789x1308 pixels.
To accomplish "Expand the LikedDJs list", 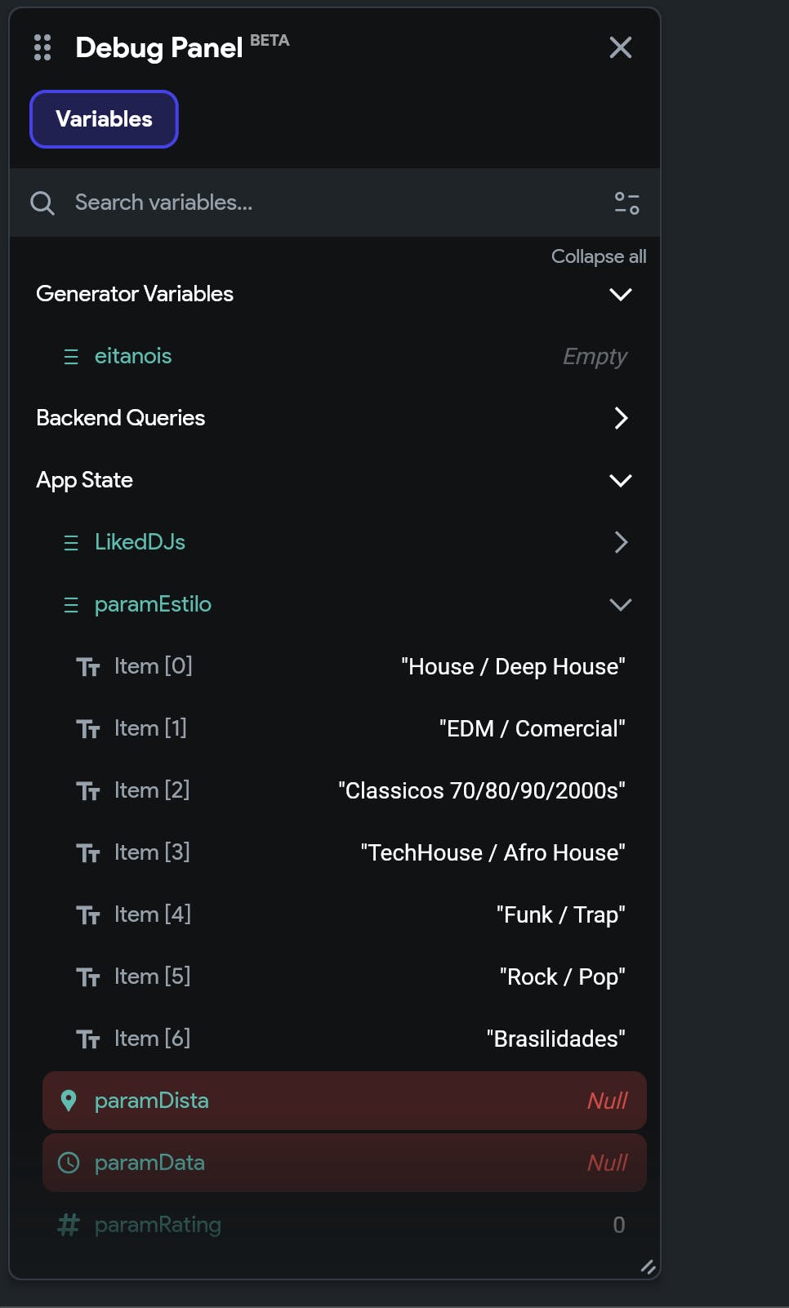I will [x=621, y=542].
